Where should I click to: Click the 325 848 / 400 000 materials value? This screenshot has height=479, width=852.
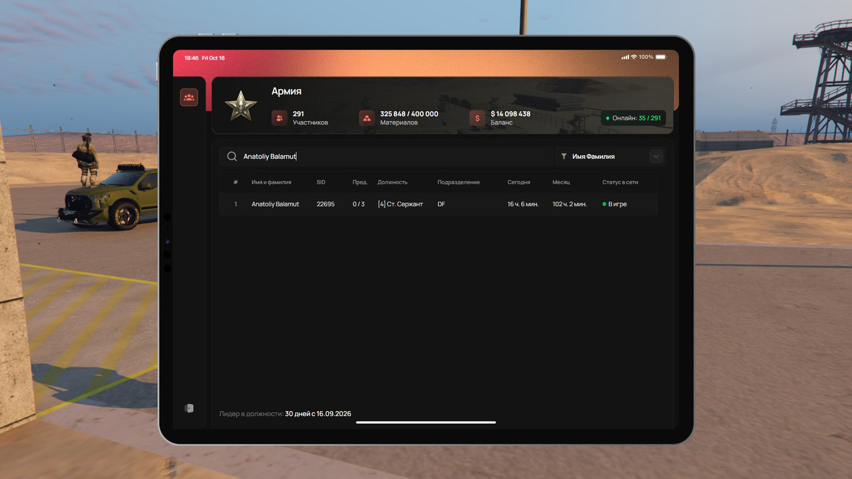pos(409,114)
